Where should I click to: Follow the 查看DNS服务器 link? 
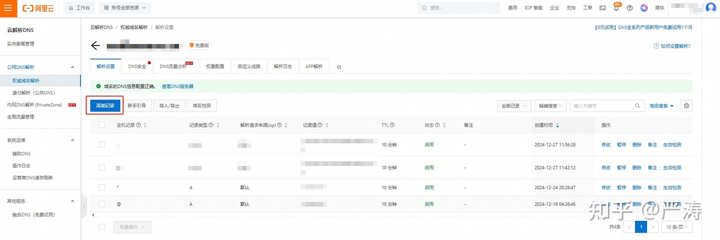pos(177,86)
